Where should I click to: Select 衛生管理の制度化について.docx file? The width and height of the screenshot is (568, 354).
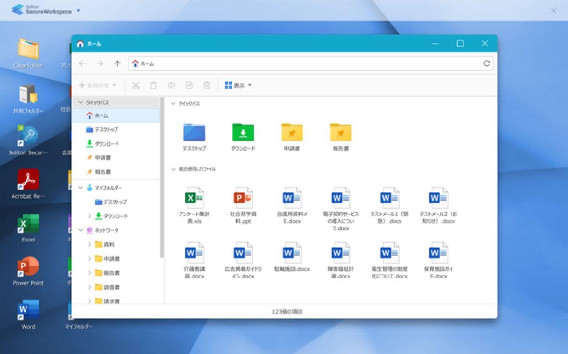click(389, 261)
